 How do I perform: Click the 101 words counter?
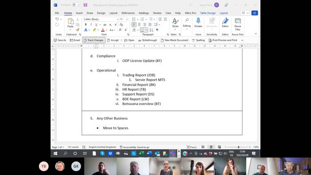coord(73,147)
